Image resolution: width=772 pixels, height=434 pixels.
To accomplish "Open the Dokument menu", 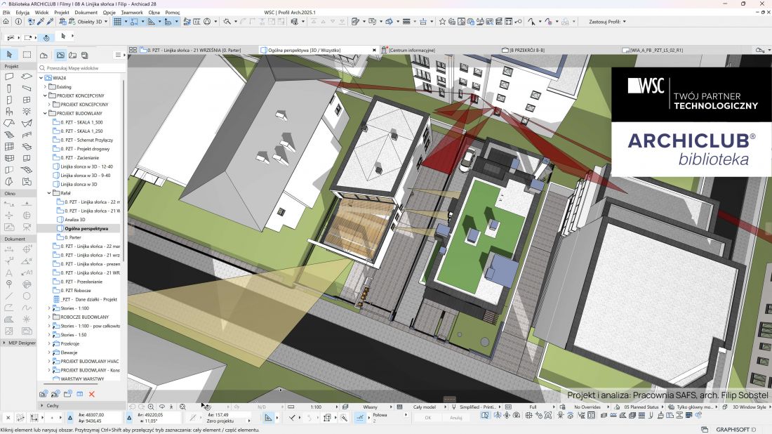I will (x=86, y=13).
